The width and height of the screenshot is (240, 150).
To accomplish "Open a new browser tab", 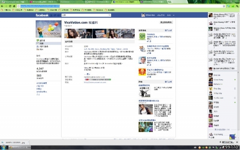I will click(169, 2).
